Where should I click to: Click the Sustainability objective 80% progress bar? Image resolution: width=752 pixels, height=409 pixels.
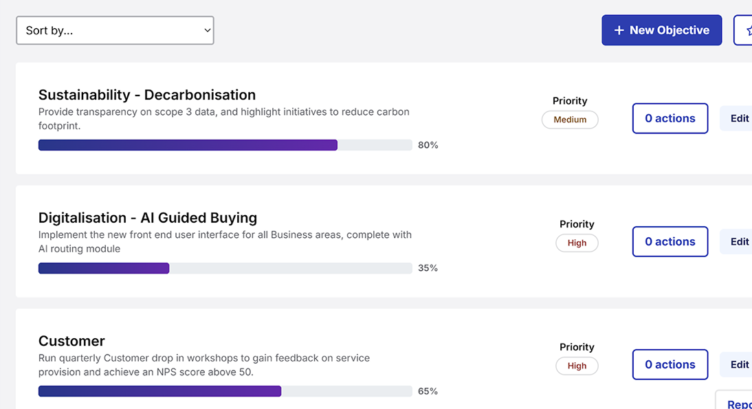pos(225,145)
